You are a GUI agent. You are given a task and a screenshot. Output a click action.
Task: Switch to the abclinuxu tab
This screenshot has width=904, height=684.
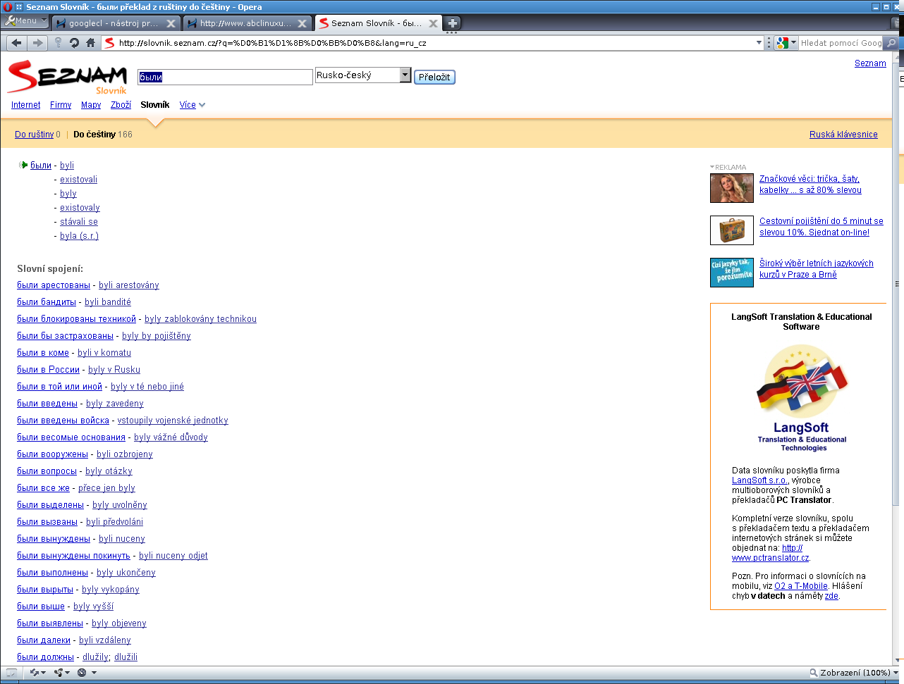(248, 23)
